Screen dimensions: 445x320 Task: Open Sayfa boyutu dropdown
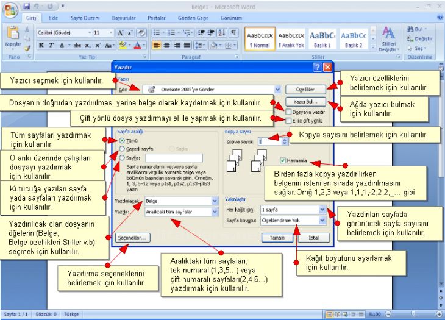322,221
